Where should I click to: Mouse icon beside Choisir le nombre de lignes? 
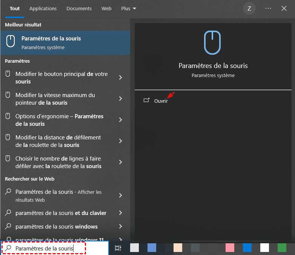8,158
